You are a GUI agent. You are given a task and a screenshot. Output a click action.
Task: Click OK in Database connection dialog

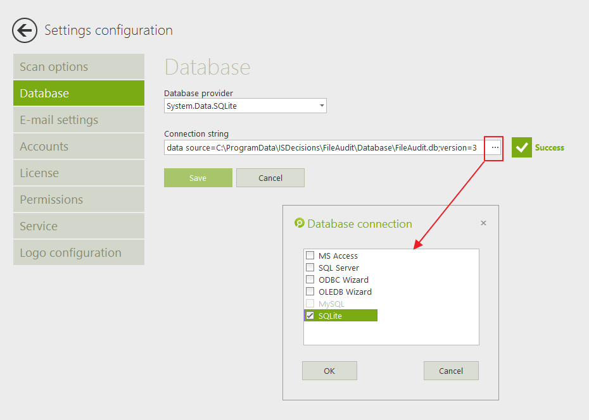pos(329,371)
